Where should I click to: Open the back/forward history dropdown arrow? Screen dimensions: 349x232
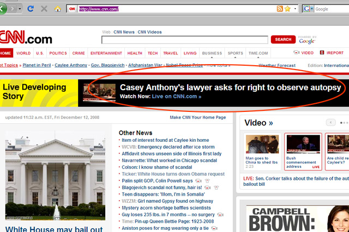click(x=20, y=9)
